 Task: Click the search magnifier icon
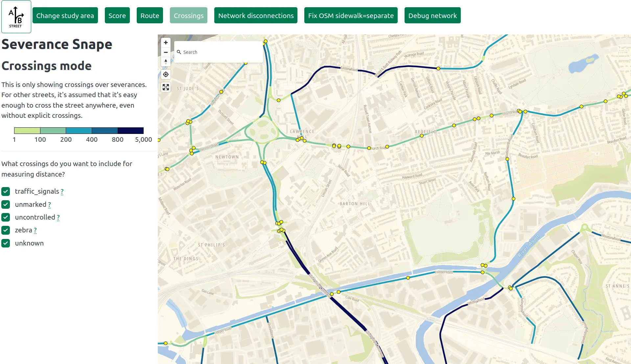coord(179,52)
